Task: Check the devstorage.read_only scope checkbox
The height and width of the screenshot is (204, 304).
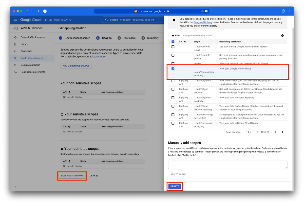Action: pyautogui.click(x=173, y=123)
